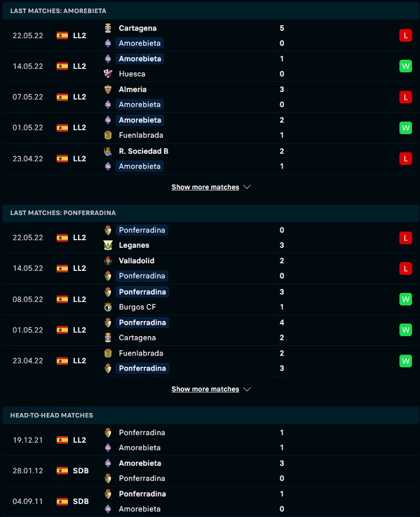Click the green W badge for Ponferradina vs Burgos CF
The height and width of the screenshot is (517, 420).
click(405, 299)
